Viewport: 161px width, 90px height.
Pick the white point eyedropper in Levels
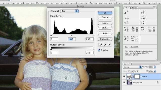[109, 45]
